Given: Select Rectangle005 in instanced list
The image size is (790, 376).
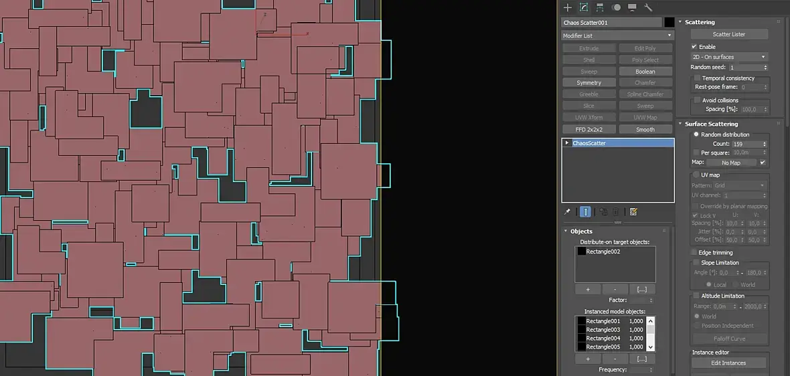Looking at the screenshot, I should click(611, 347).
